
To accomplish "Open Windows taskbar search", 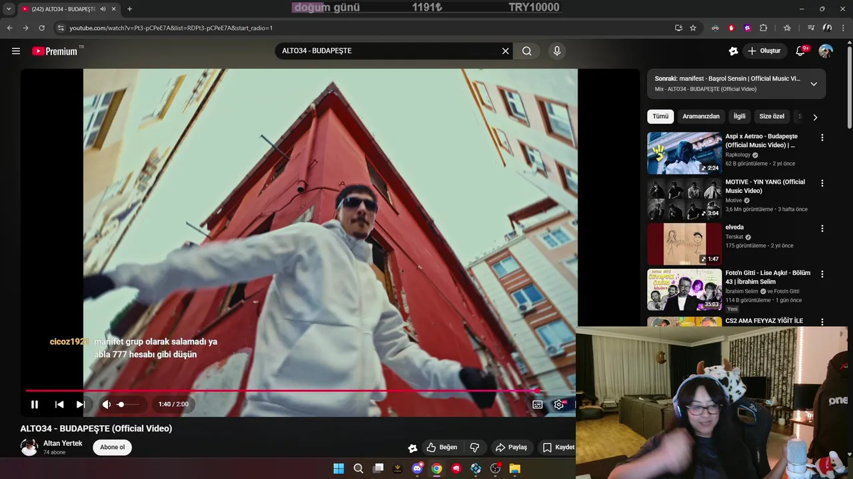I will coord(358,468).
